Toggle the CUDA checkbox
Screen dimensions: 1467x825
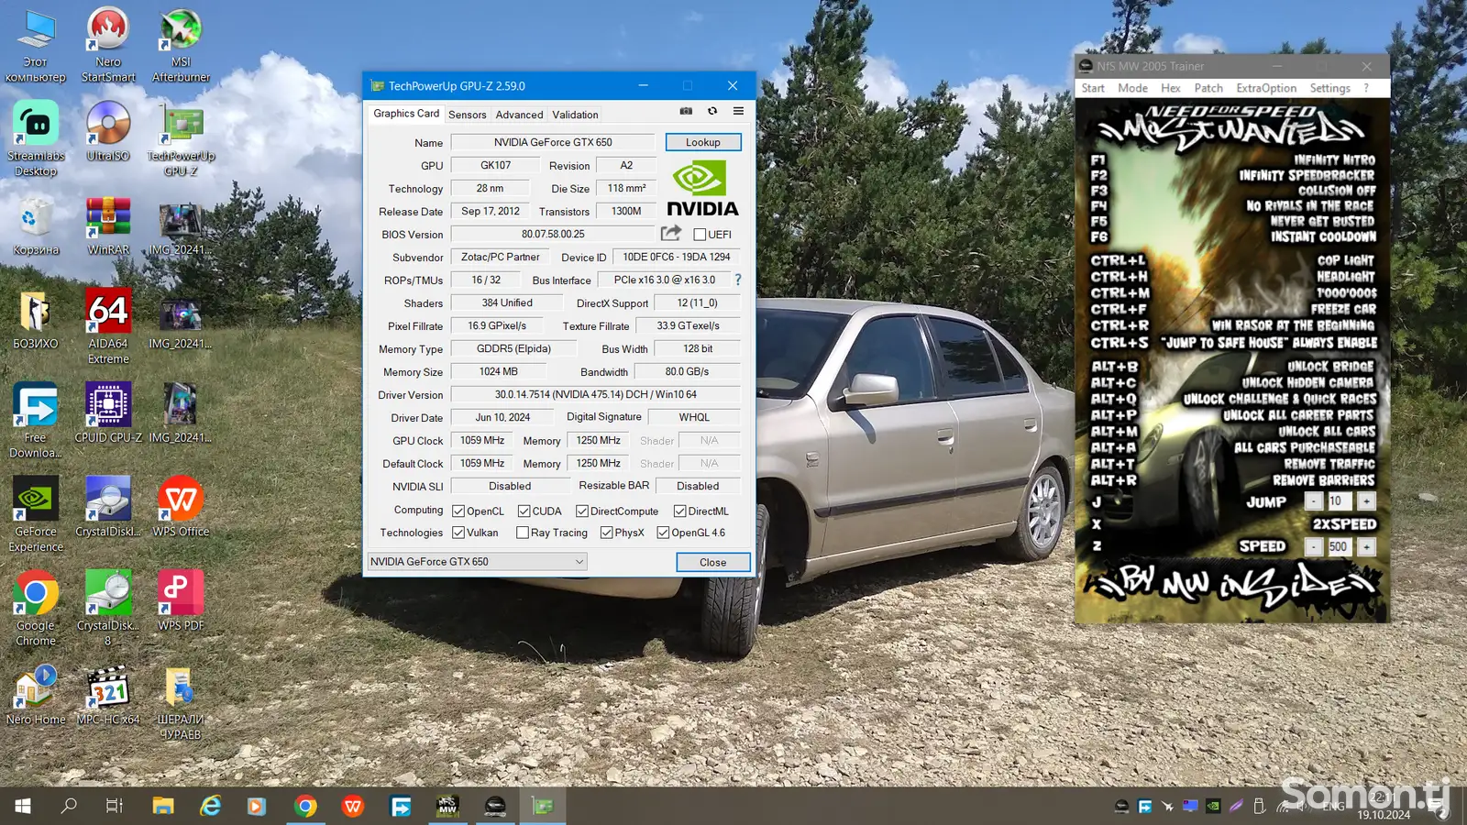[x=524, y=511]
